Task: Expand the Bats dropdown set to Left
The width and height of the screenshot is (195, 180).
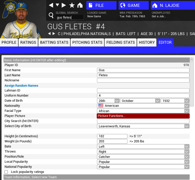Action: pyautogui.click(x=143, y=146)
